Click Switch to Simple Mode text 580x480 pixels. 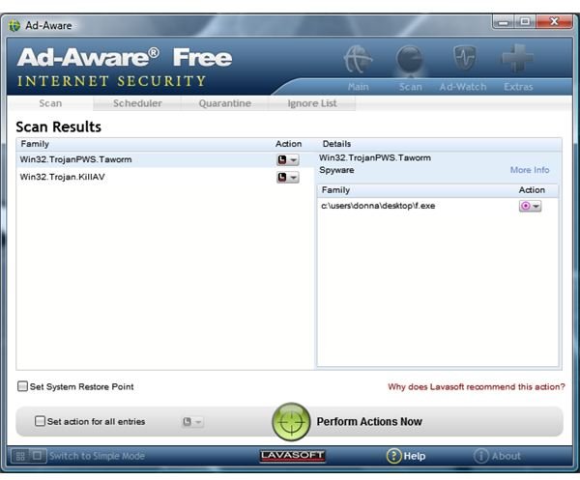97,456
